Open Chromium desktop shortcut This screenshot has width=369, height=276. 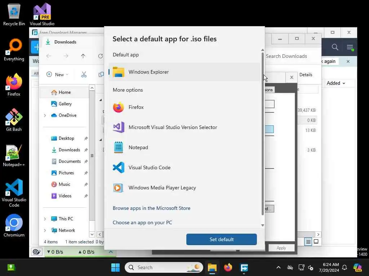pyautogui.click(x=14, y=226)
